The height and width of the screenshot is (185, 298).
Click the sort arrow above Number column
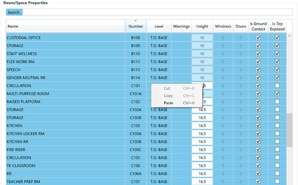coord(136,20)
